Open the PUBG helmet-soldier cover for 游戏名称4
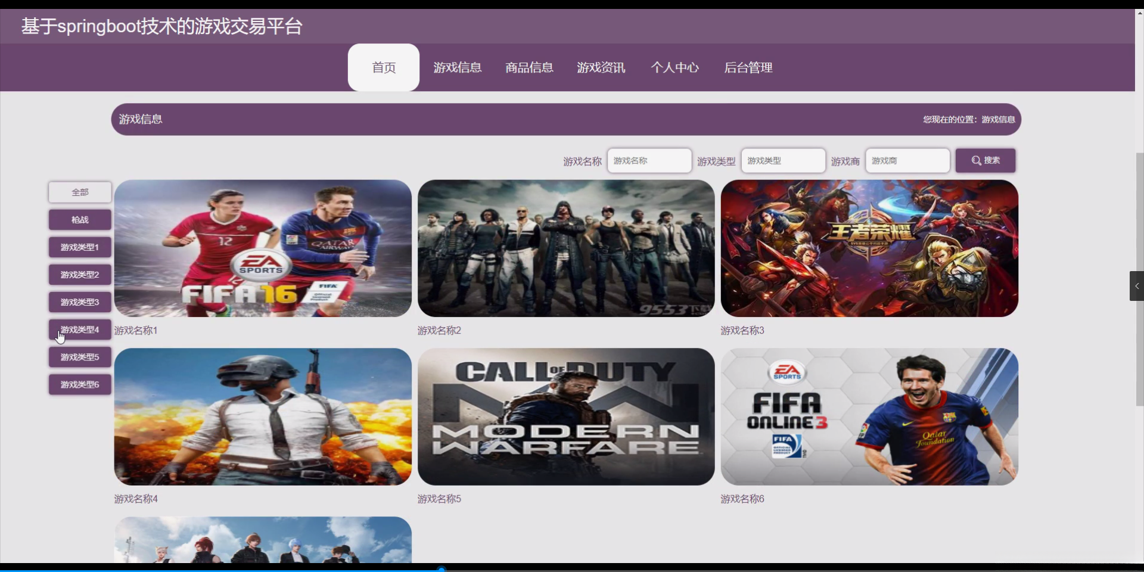 point(263,416)
